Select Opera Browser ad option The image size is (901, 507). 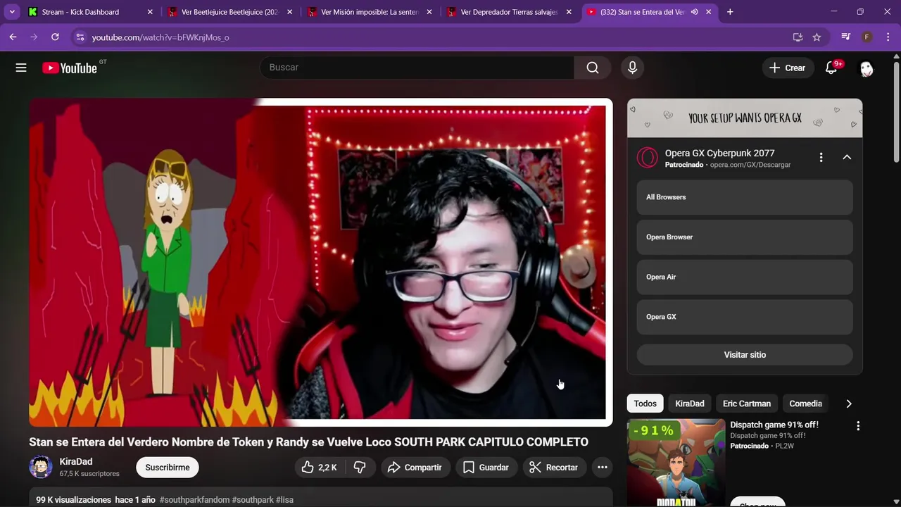(745, 237)
